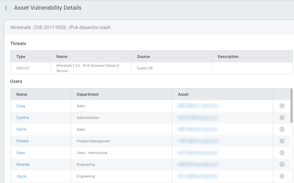
Task: Click the target icon in Gerardo's row
Action: point(282,165)
